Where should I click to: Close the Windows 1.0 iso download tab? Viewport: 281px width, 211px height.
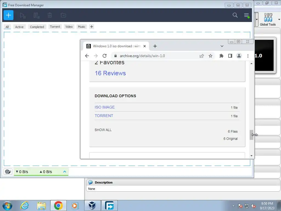(x=145, y=46)
